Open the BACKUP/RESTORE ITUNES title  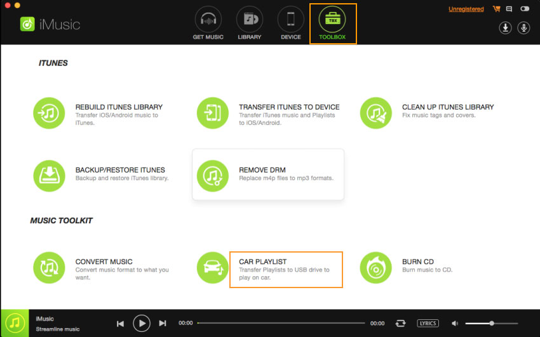point(120,170)
